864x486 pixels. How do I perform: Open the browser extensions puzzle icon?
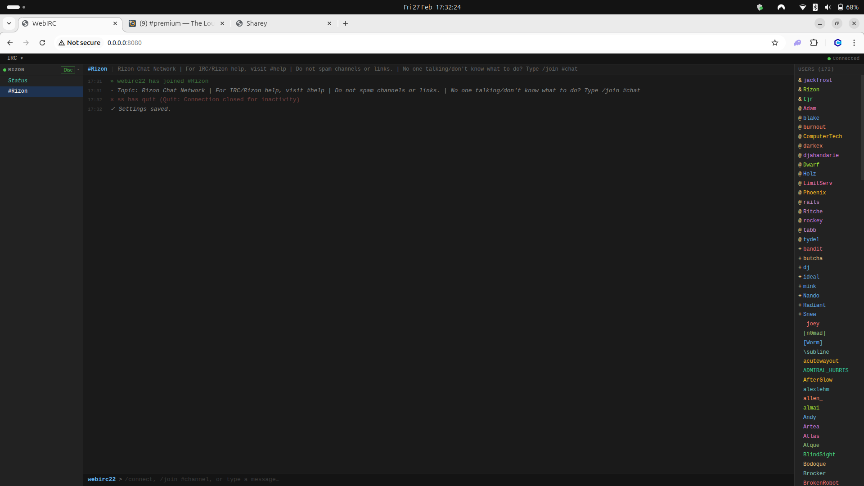(814, 43)
